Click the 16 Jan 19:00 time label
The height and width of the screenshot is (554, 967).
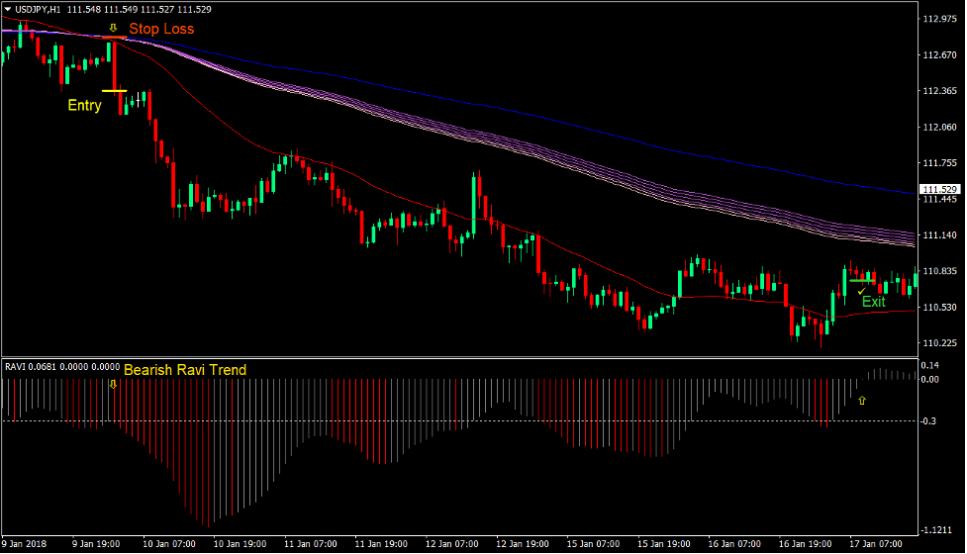click(x=806, y=544)
